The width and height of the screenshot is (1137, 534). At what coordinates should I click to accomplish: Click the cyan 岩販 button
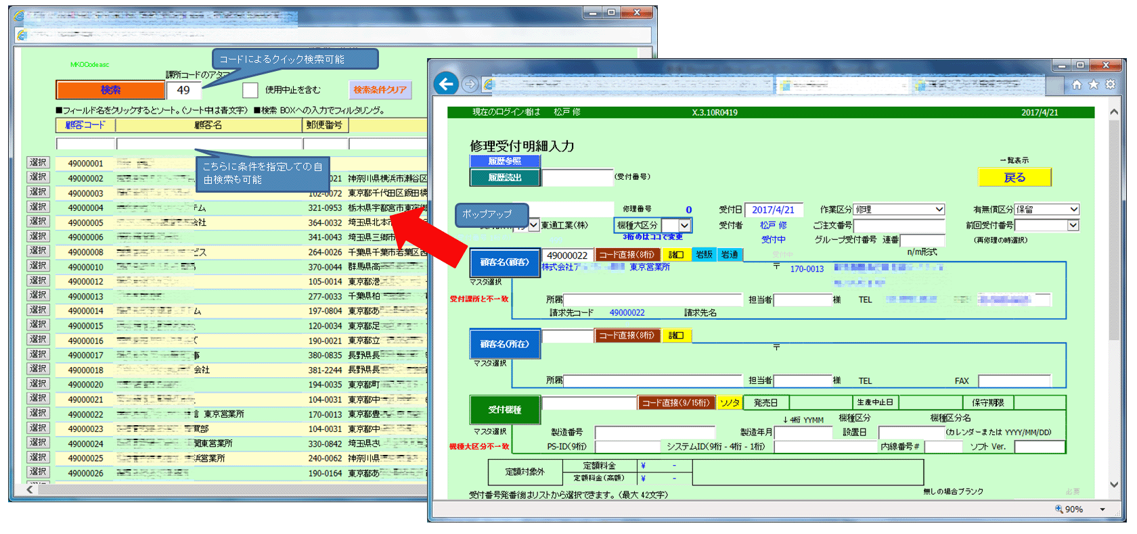[x=705, y=255]
